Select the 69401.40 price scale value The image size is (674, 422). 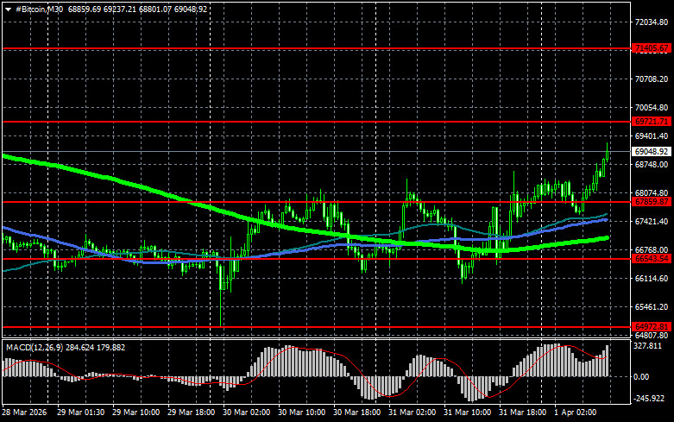click(652, 136)
